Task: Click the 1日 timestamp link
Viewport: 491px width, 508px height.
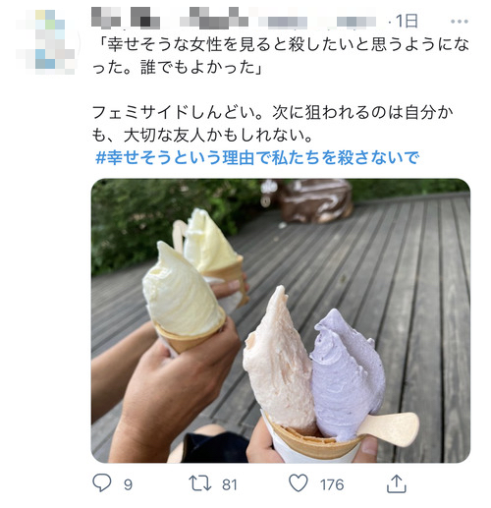Action: [407, 22]
